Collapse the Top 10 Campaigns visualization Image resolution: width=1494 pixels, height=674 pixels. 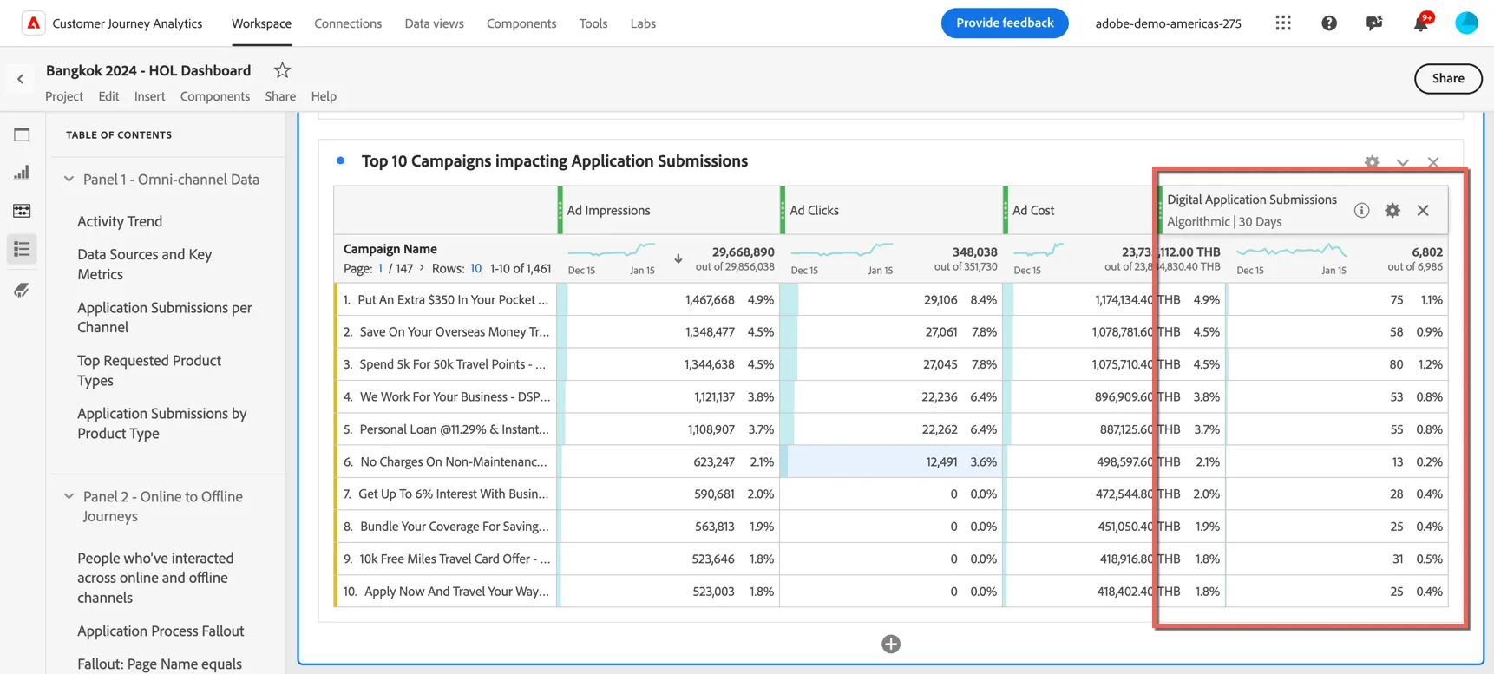1403,162
